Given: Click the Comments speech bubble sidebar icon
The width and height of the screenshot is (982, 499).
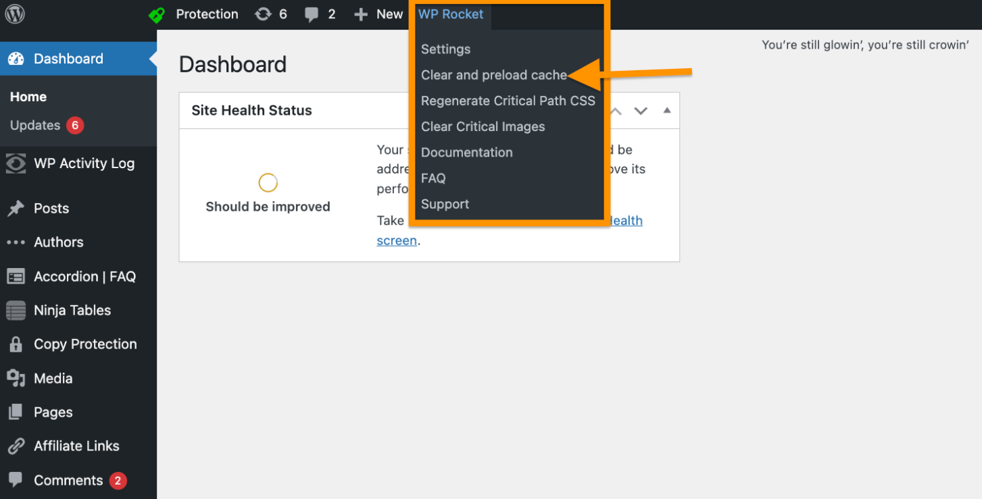Looking at the screenshot, I should (16, 480).
